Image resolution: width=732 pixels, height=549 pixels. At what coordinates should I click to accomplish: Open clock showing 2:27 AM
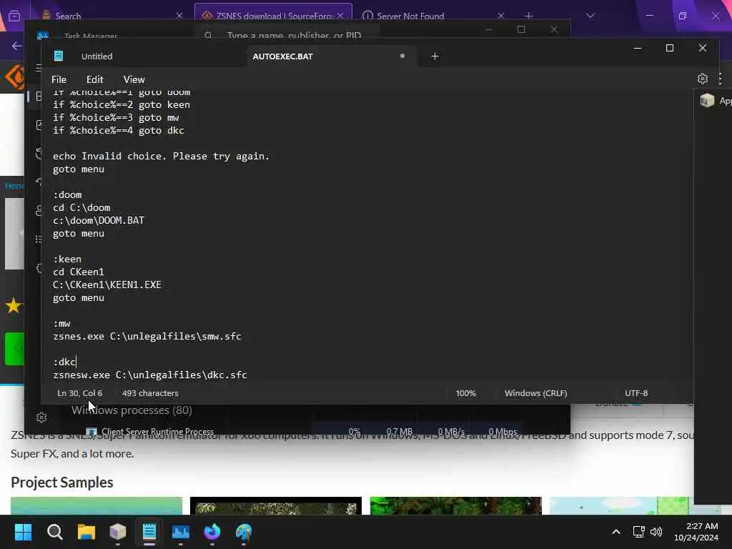click(696, 532)
